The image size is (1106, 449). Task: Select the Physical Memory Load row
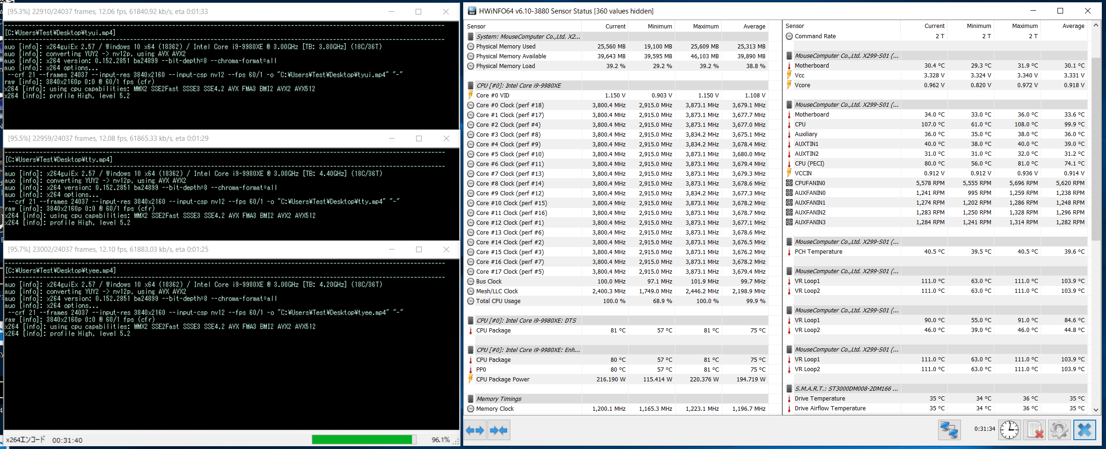pos(617,66)
